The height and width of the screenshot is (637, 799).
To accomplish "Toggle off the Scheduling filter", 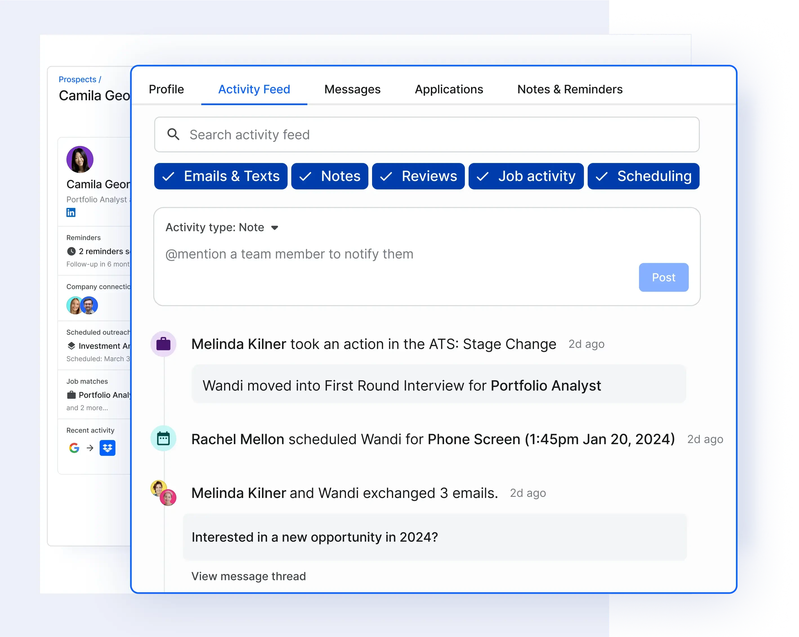I will (x=643, y=176).
